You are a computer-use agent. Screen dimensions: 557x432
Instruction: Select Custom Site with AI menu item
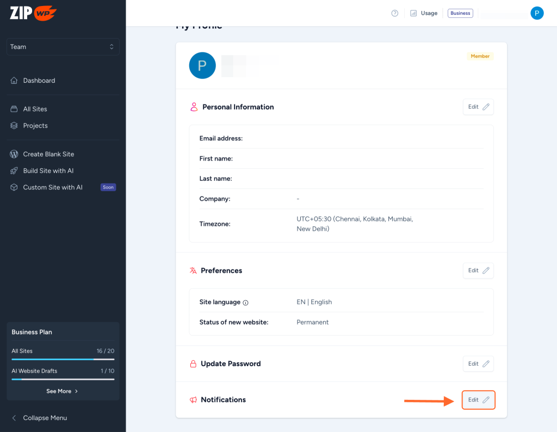point(53,187)
